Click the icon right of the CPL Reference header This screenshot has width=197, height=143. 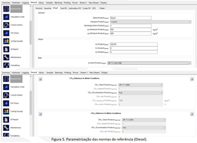(x=192, y=114)
